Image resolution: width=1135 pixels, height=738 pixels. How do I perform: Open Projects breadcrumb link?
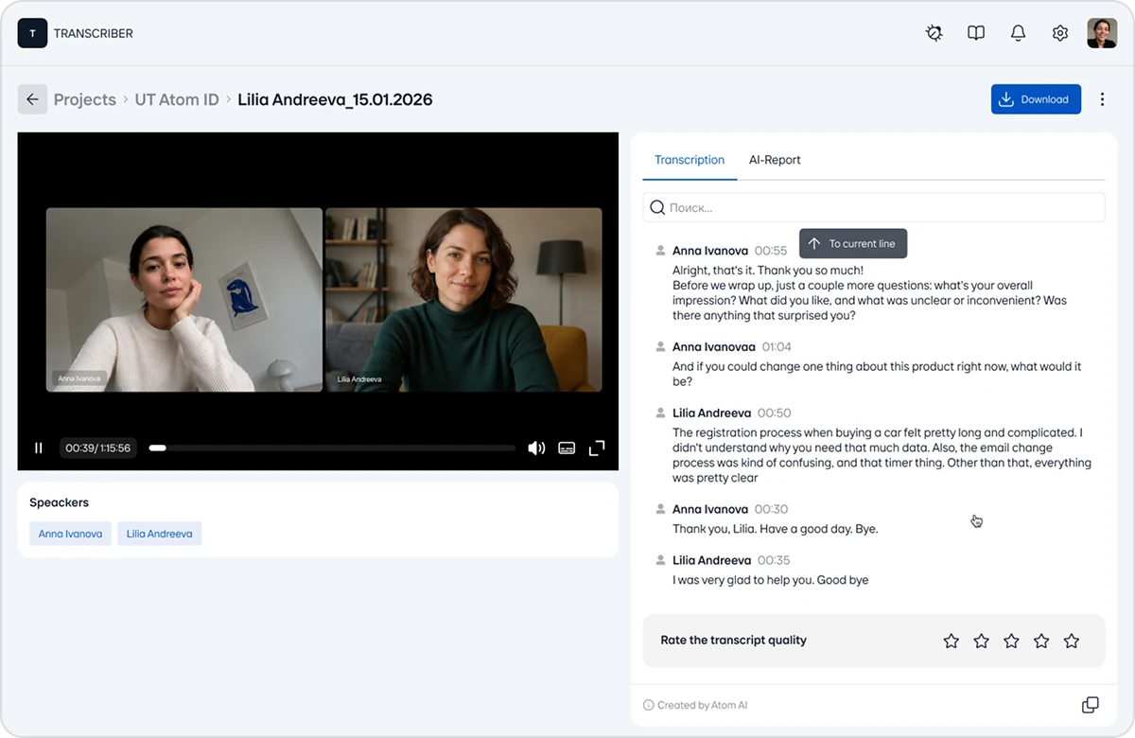84,99
